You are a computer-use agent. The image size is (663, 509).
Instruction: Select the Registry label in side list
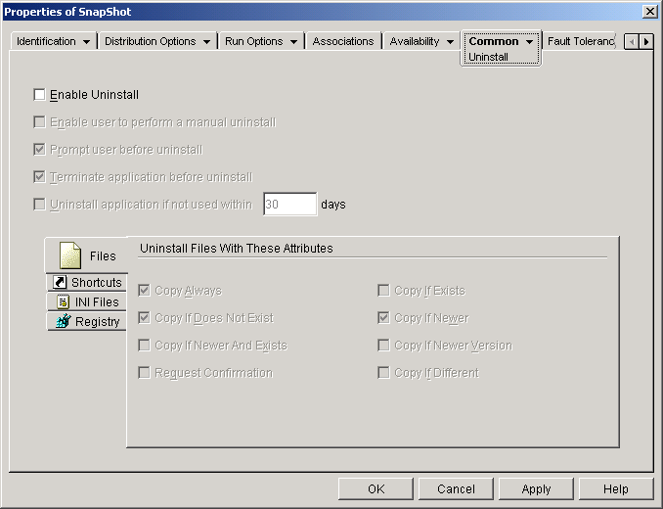coord(97,322)
